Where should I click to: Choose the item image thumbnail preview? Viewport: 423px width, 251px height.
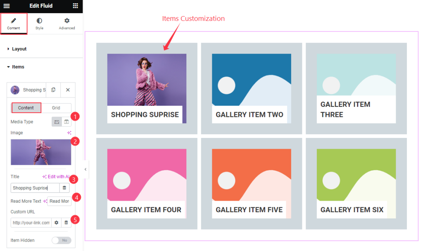(x=41, y=152)
